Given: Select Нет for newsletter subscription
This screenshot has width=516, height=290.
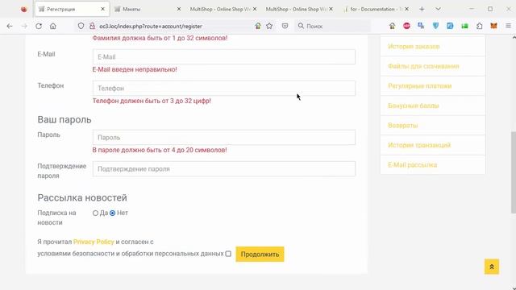Looking at the screenshot, I should [x=113, y=213].
